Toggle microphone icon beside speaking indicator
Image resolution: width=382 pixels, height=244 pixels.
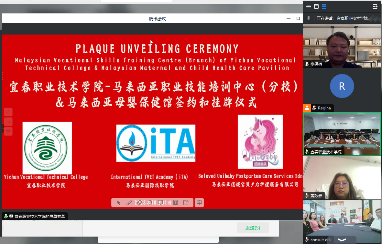tap(309, 18)
